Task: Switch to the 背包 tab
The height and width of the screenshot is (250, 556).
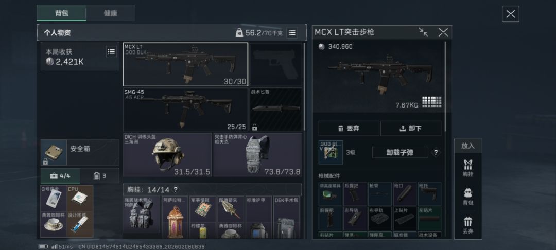Action: (x=62, y=13)
